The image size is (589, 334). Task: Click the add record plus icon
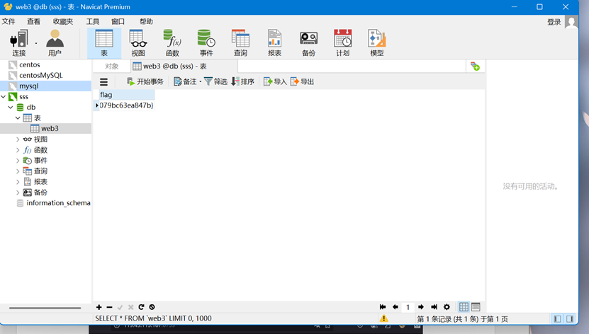click(x=99, y=307)
